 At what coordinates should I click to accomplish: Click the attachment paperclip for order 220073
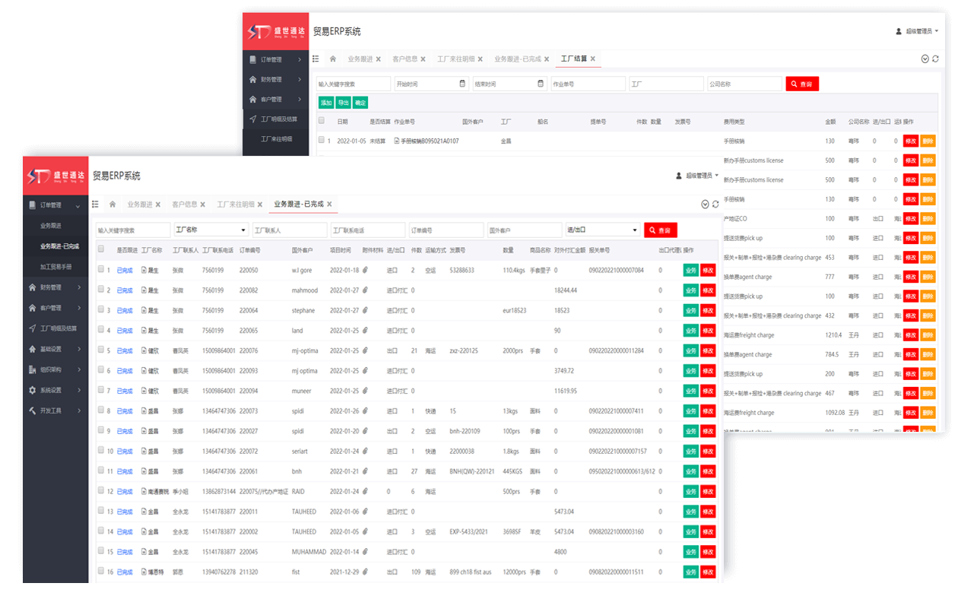[x=365, y=411]
